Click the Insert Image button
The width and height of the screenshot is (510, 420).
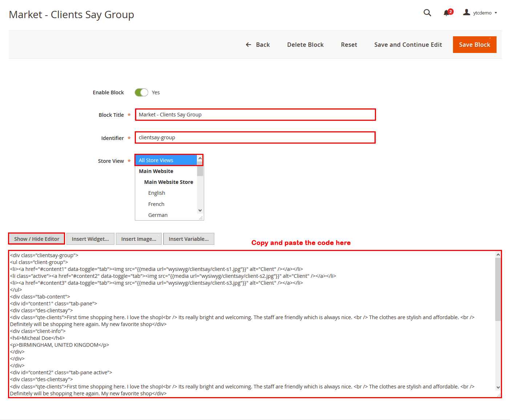[x=139, y=239]
